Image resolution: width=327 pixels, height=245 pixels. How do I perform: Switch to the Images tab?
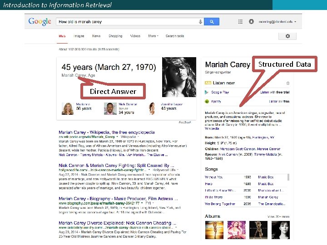click(x=79, y=36)
